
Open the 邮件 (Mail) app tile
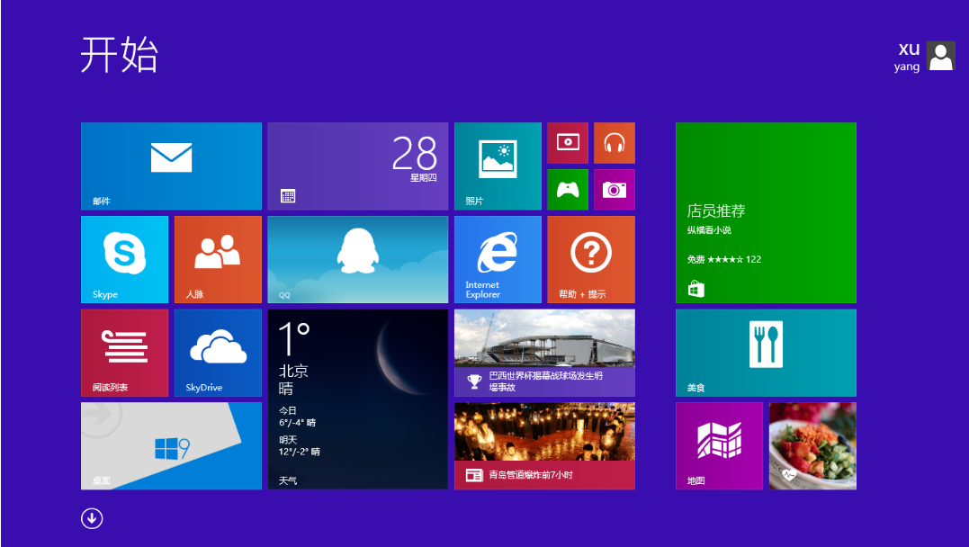click(171, 166)
